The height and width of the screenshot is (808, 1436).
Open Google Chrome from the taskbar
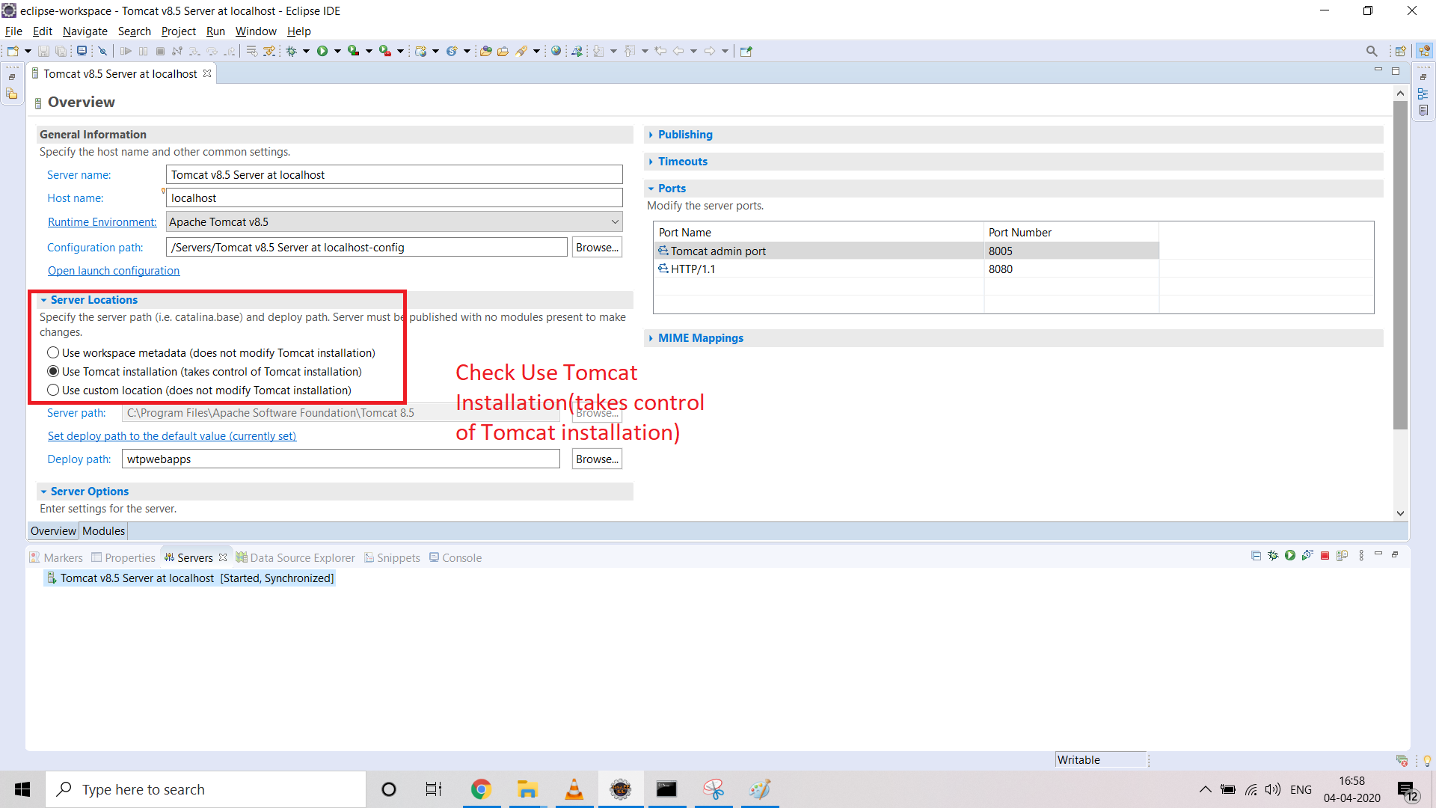(x=481, y=789)
